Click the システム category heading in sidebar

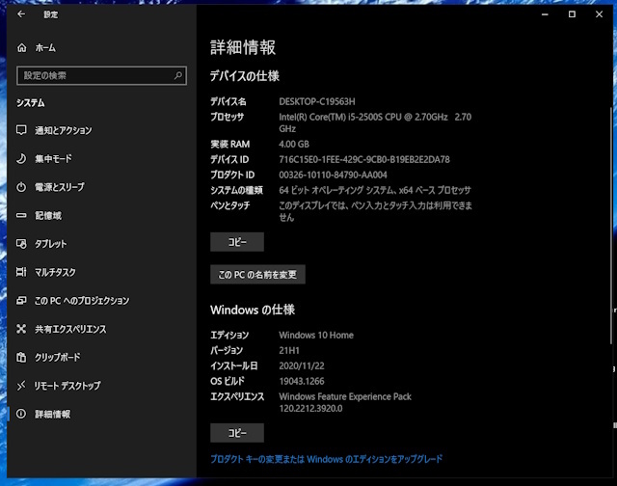31,103
